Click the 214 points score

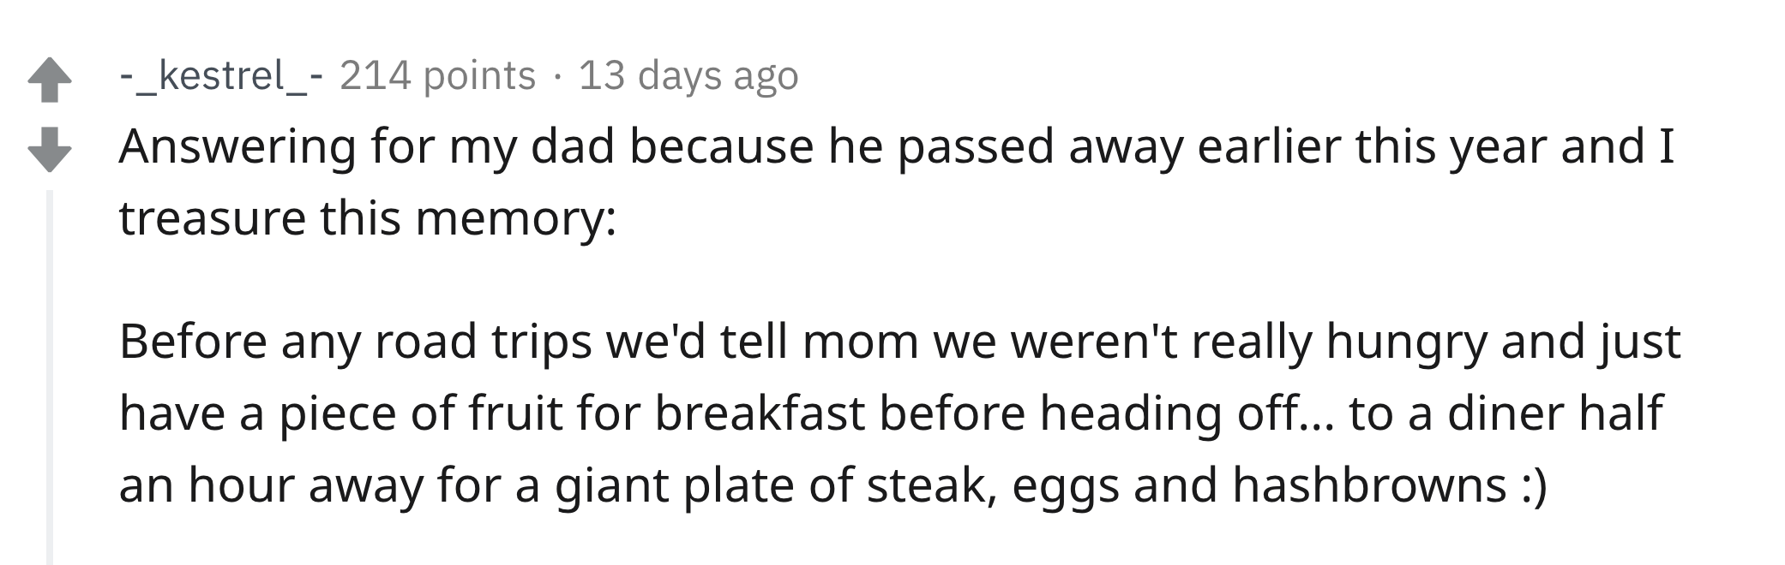(437, 75)
